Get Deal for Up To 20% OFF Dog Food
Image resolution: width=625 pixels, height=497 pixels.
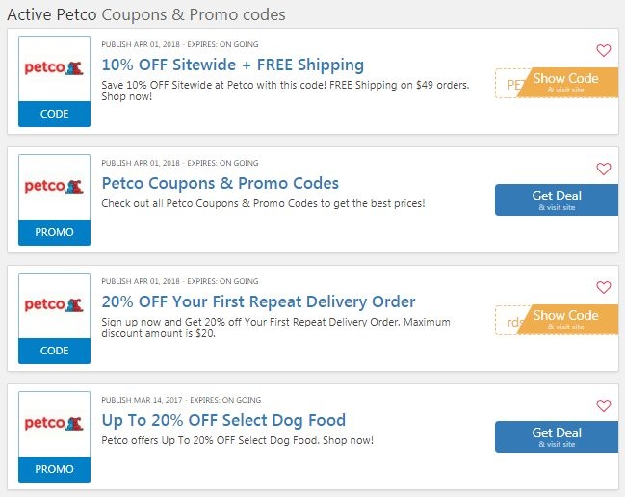click(557, 437)
